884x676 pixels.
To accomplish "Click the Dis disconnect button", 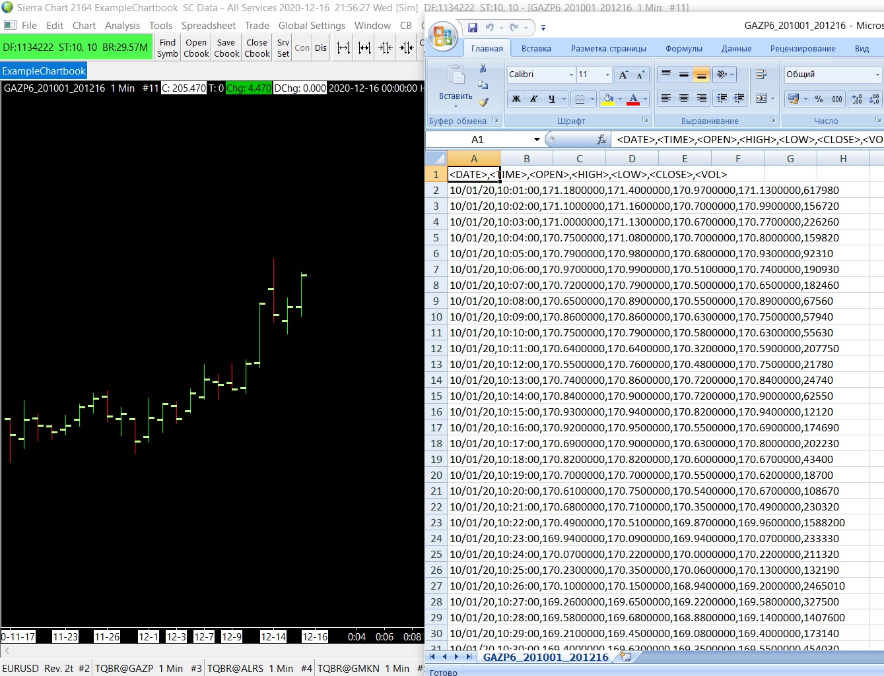I will click(x=321, y=47).
